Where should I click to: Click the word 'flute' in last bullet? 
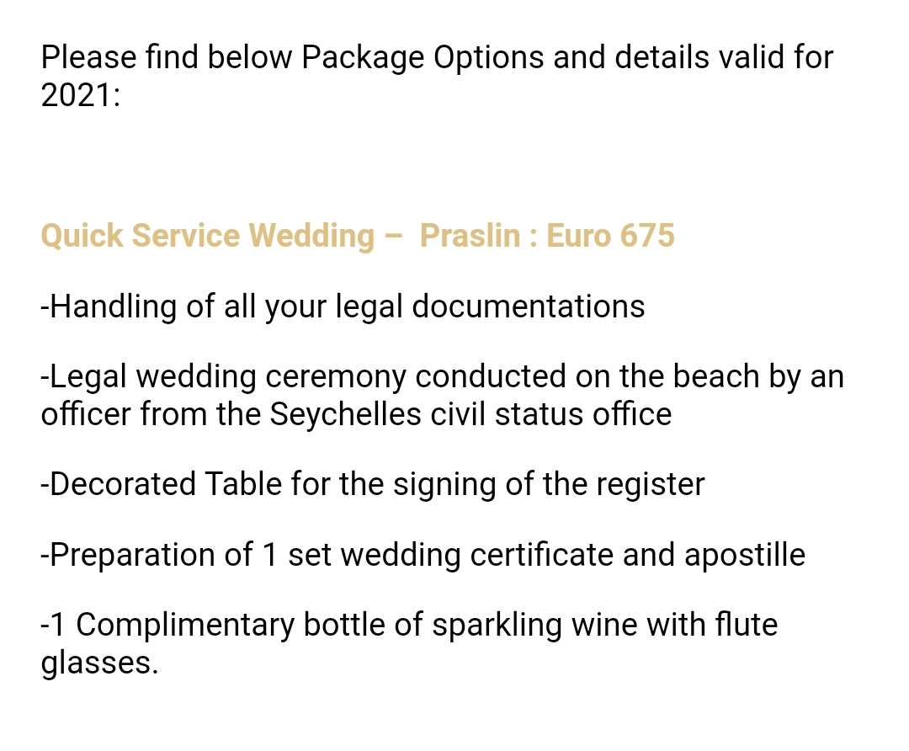(x=745, y=625)
